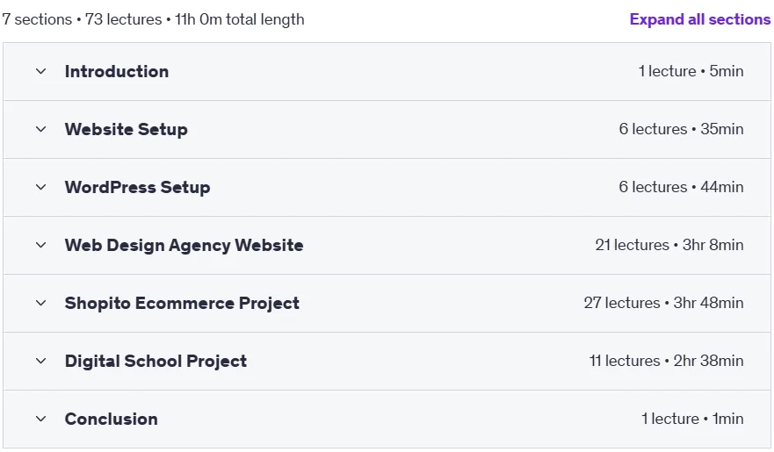The height and width of the screenshot is (452, 774).
Task: Click the 21 lectures • 3hr 8min label
Action: click(x=669, y=245)
